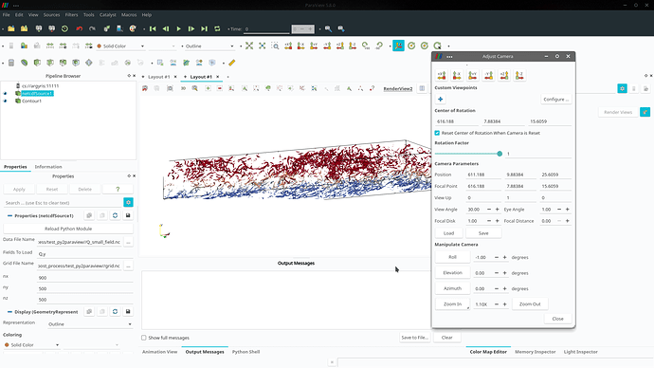Switch to the Animation View tab
Image resolution: width=654 pixels, height=368 pixels.
160,352
